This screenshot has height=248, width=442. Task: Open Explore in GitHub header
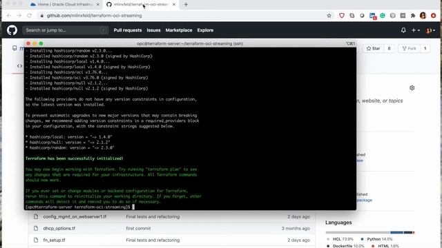tap(205, 30)
